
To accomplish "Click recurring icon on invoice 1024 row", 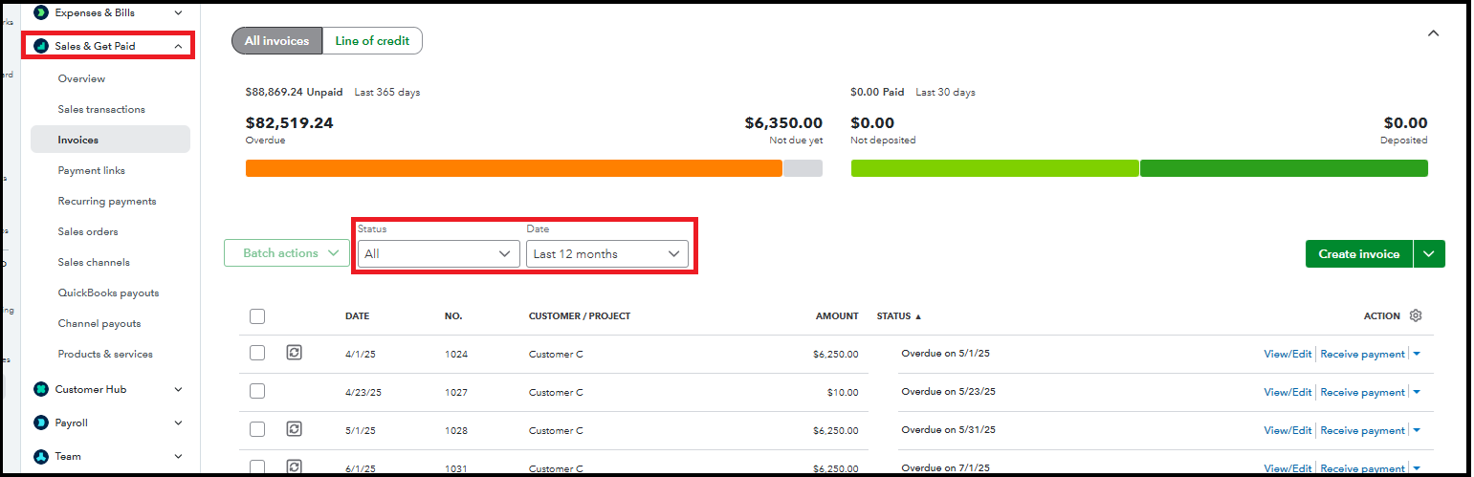I will click(x=295, y=353).
